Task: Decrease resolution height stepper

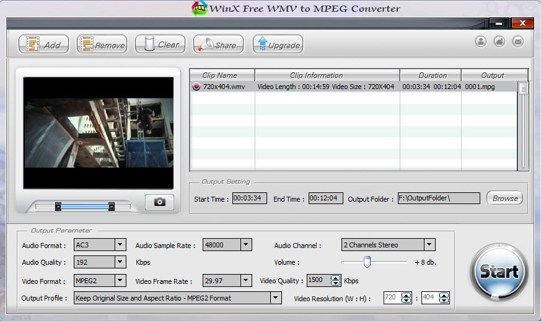Action: coord(444,301)
